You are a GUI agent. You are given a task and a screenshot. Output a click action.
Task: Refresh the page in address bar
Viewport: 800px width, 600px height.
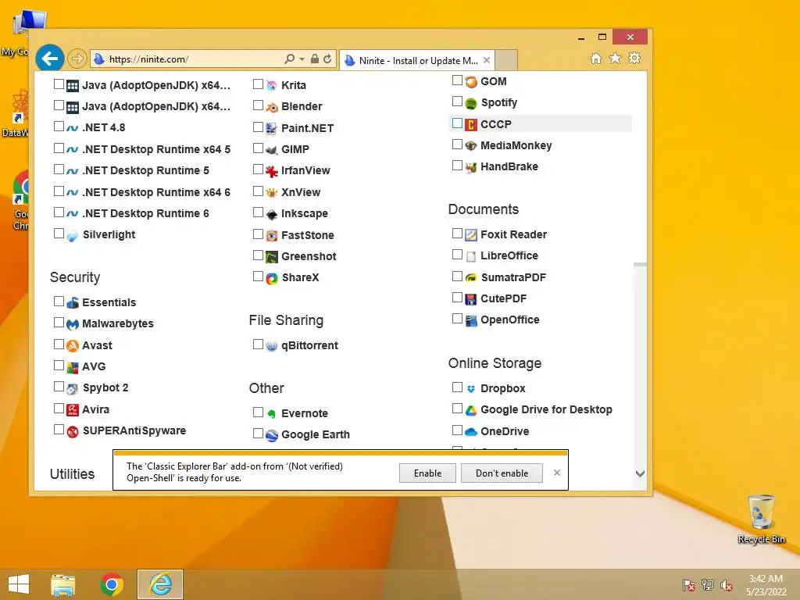tap(327, 59)
